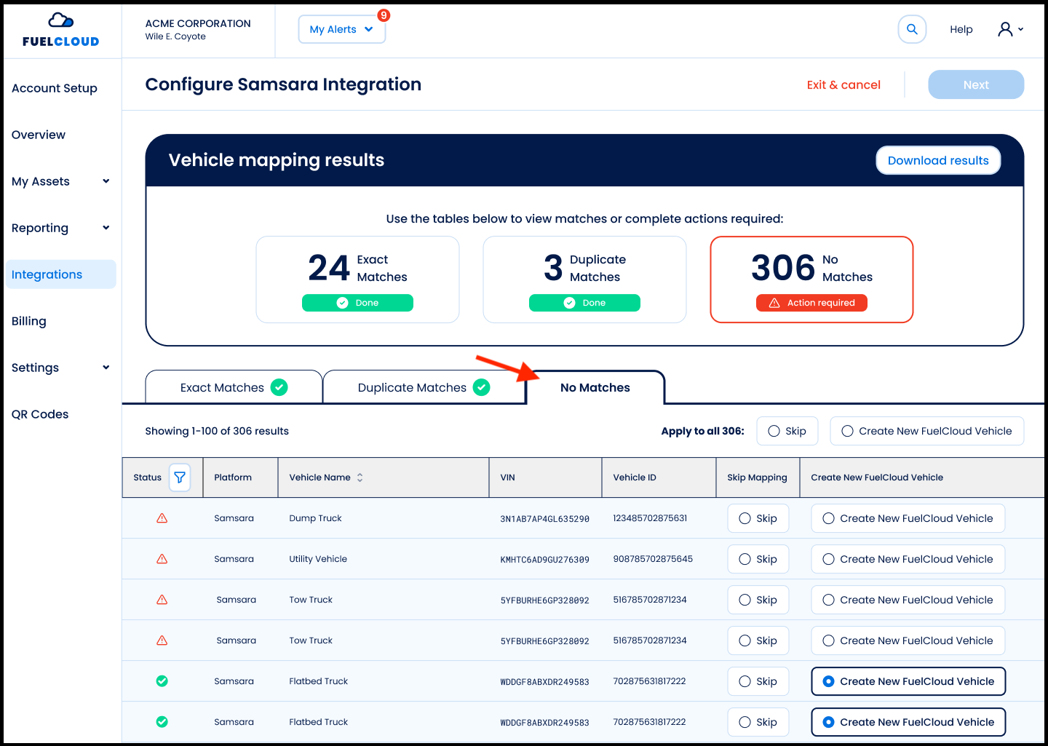Click the red alerts count badge
Image resolution: width=1048 pixels, height=746 pixels.
pos(383,15)
